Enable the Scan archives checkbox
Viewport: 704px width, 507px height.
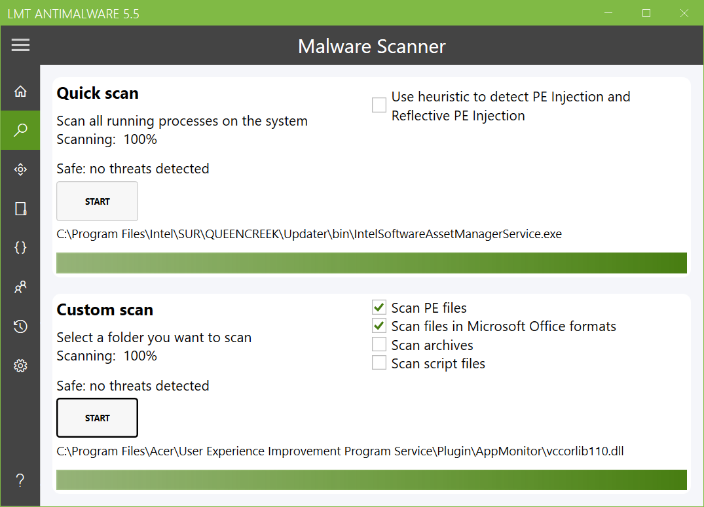pyautogui.click(x=379, y=345)
